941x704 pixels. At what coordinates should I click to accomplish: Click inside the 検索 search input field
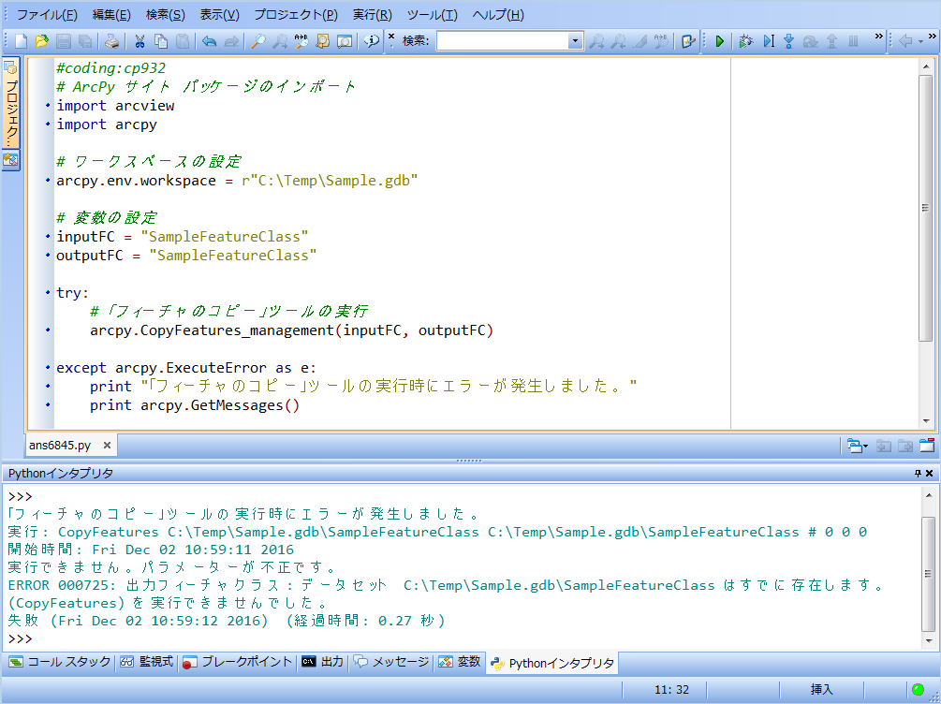pyautogui.click(x=503, y=41)
